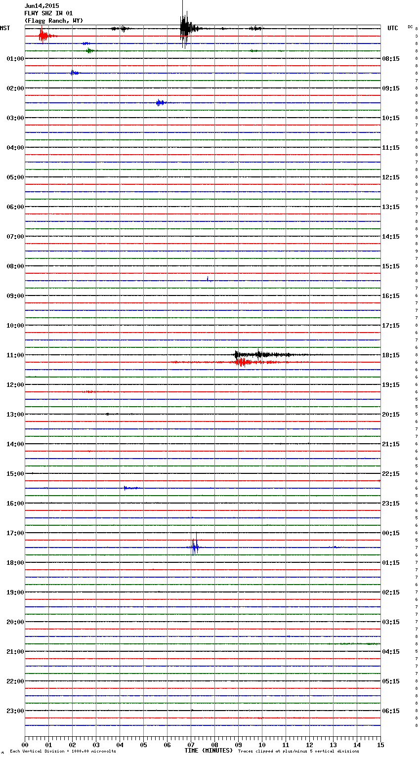Click the blue event on the 01:30 trace
The width and height of the screenshot is (420, 758).
click(x=74, y=73)
